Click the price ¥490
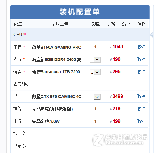This screenshot has height=153, width=154. [x=115, y=59]
